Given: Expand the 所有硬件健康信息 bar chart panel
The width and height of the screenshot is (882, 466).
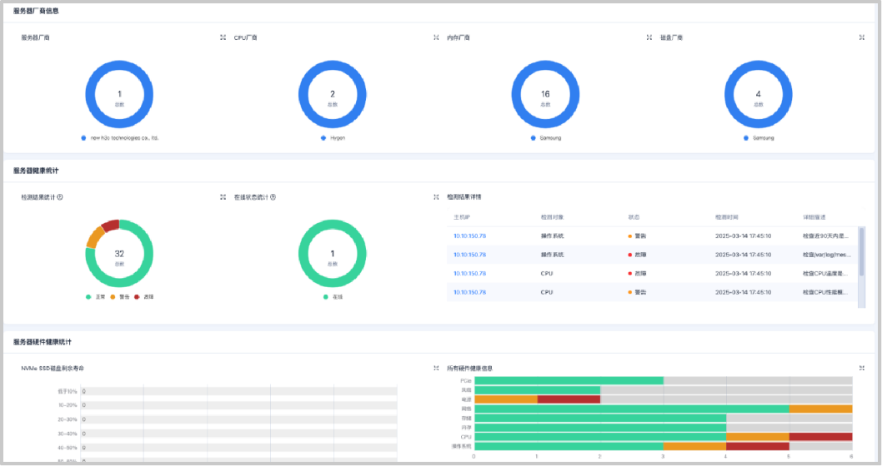Looking at the screenshot, I should click(x=862, y=369).
